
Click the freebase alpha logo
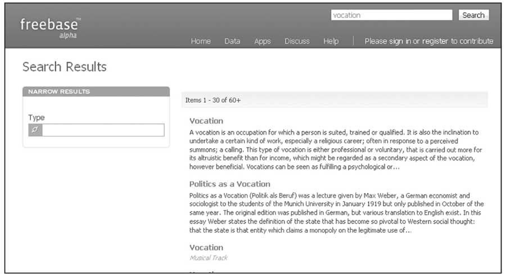click(x=50, y=29)
